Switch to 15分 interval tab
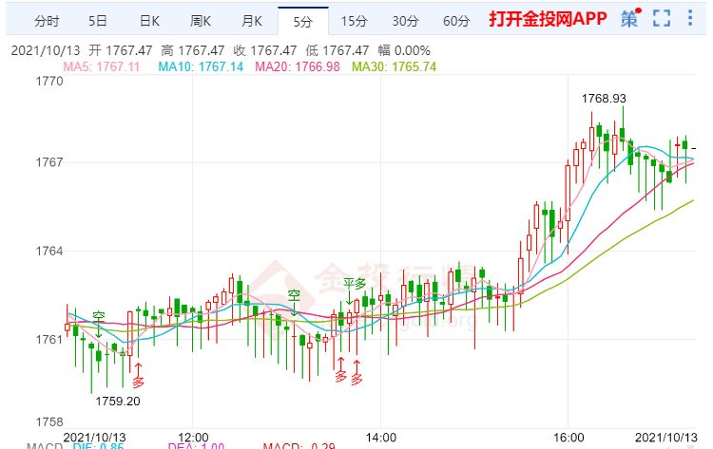The image size is (713, 449). pyautogui.click(x=354, y=21)
